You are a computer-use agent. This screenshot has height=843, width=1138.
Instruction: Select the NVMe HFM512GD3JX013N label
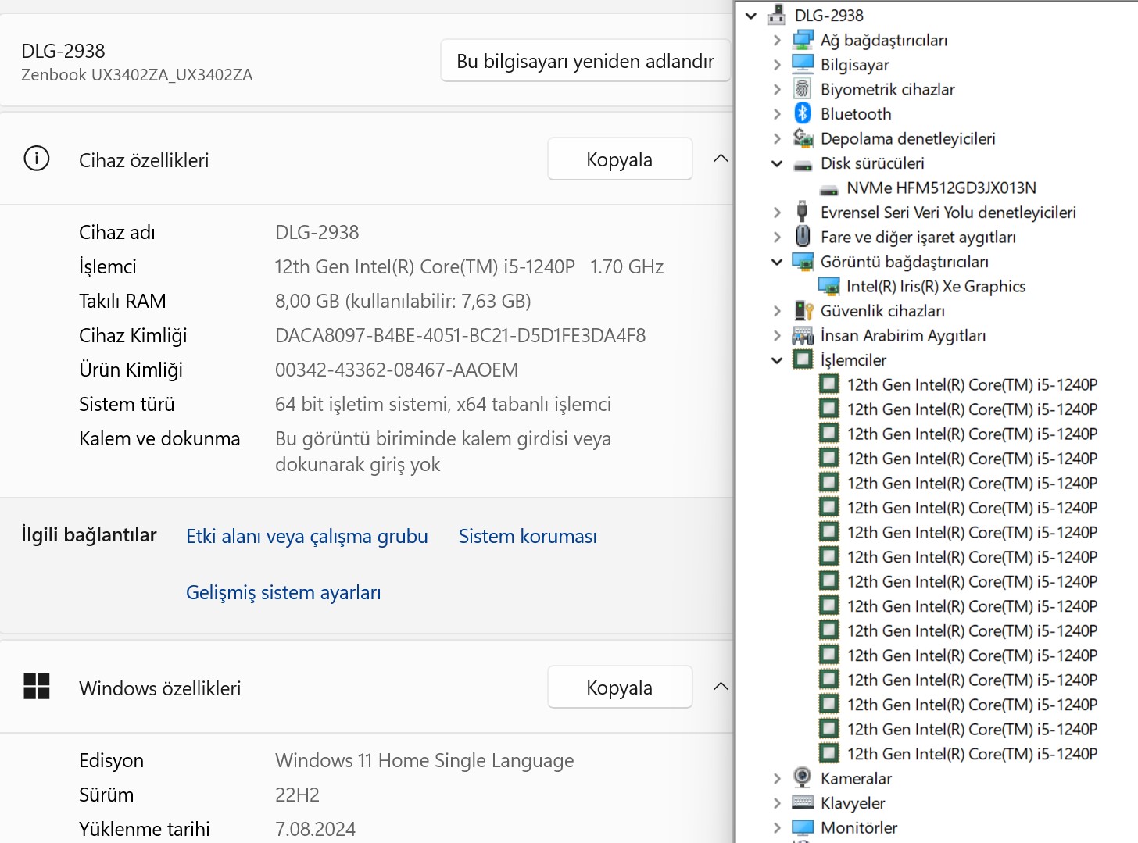click(x=941, y=188)
